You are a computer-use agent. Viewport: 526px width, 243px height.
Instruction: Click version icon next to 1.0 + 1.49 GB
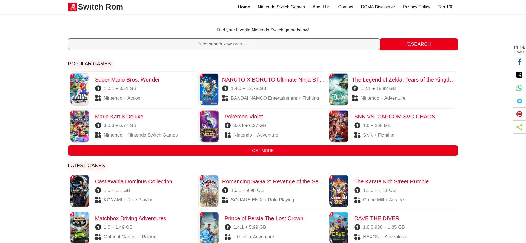tap(98, 227)
